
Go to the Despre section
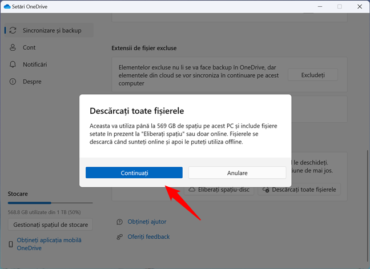[32, 82]
